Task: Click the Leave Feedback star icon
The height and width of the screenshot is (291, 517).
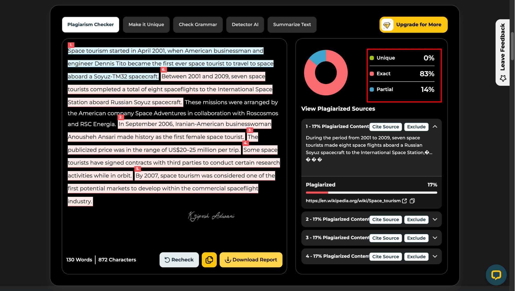Action: [x=503, y=78]
